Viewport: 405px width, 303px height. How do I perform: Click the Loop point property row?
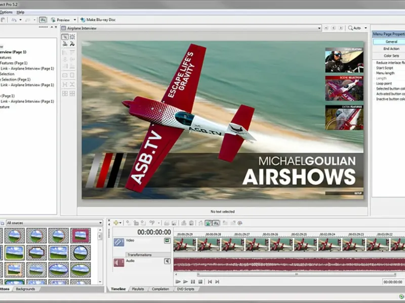point(389,83)
